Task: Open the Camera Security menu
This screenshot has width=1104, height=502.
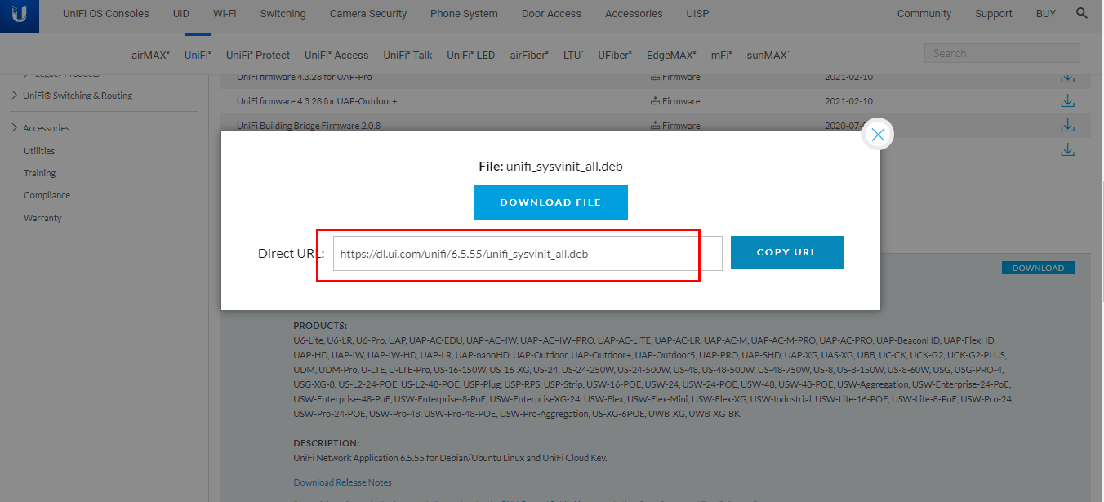Action: coord(367,13)
